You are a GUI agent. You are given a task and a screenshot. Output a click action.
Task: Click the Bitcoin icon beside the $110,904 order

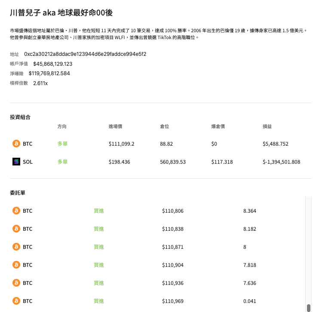pyautogui.click(x=16, y=265)
